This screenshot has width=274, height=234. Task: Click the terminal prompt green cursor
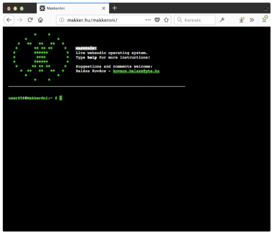coord(61,98)
